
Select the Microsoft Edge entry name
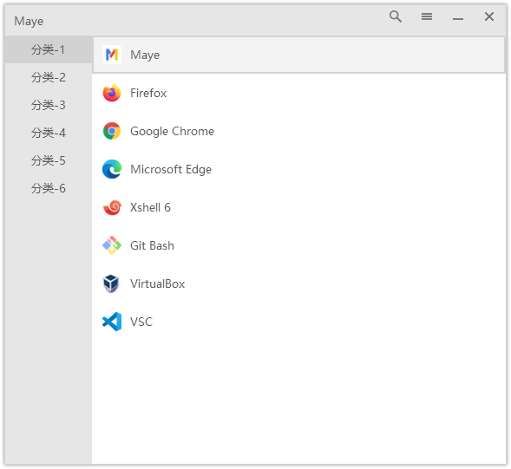[171, 169]
